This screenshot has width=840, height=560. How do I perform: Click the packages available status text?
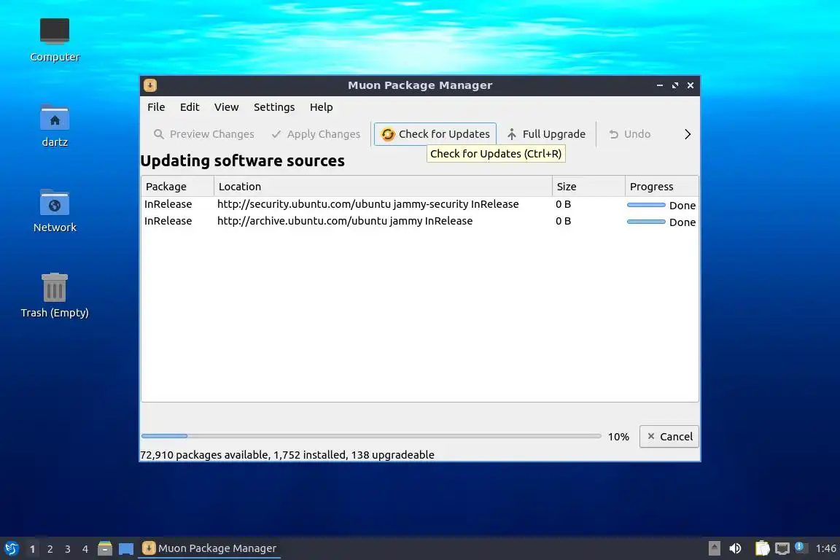(x=287, y=454)
